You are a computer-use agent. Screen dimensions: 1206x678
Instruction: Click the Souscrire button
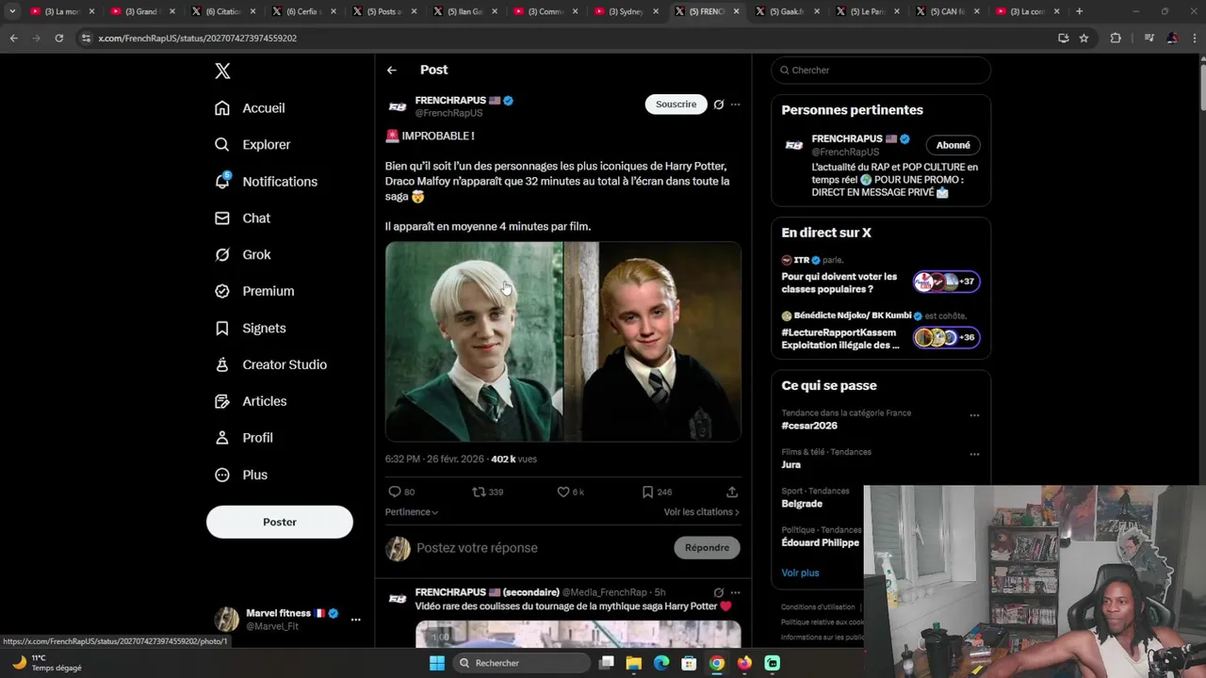coord(676,105)
